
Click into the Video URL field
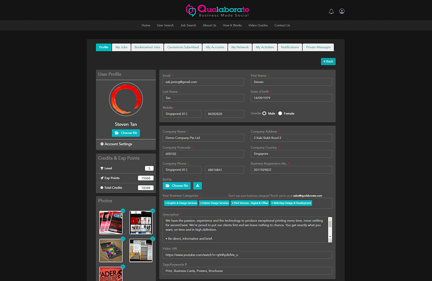click(x=247, y=255)
